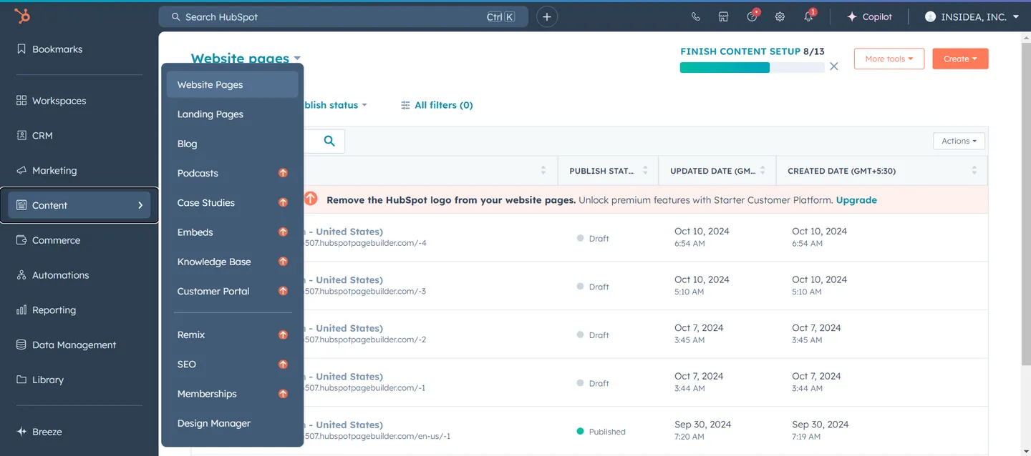The width and height of the screenshot is (1031, 456).
Task: Click the Search HubSpot field
Action: click(343, 16)
